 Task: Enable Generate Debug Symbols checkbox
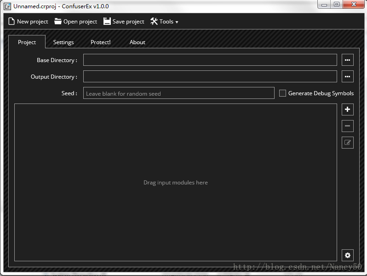282,93
